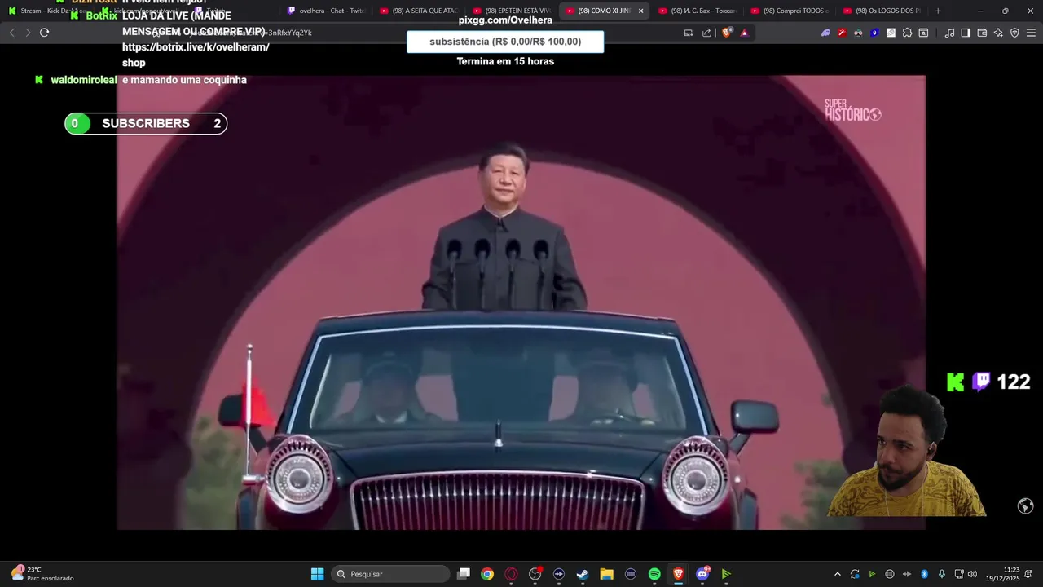Close the COMO XI JINPING tab
Screen dimensions: 1043x587
point(640,11)
